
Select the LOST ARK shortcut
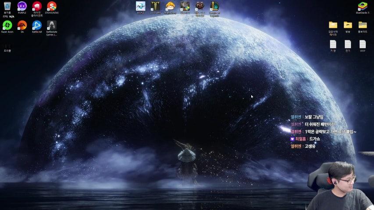click(x=155, y=6)
